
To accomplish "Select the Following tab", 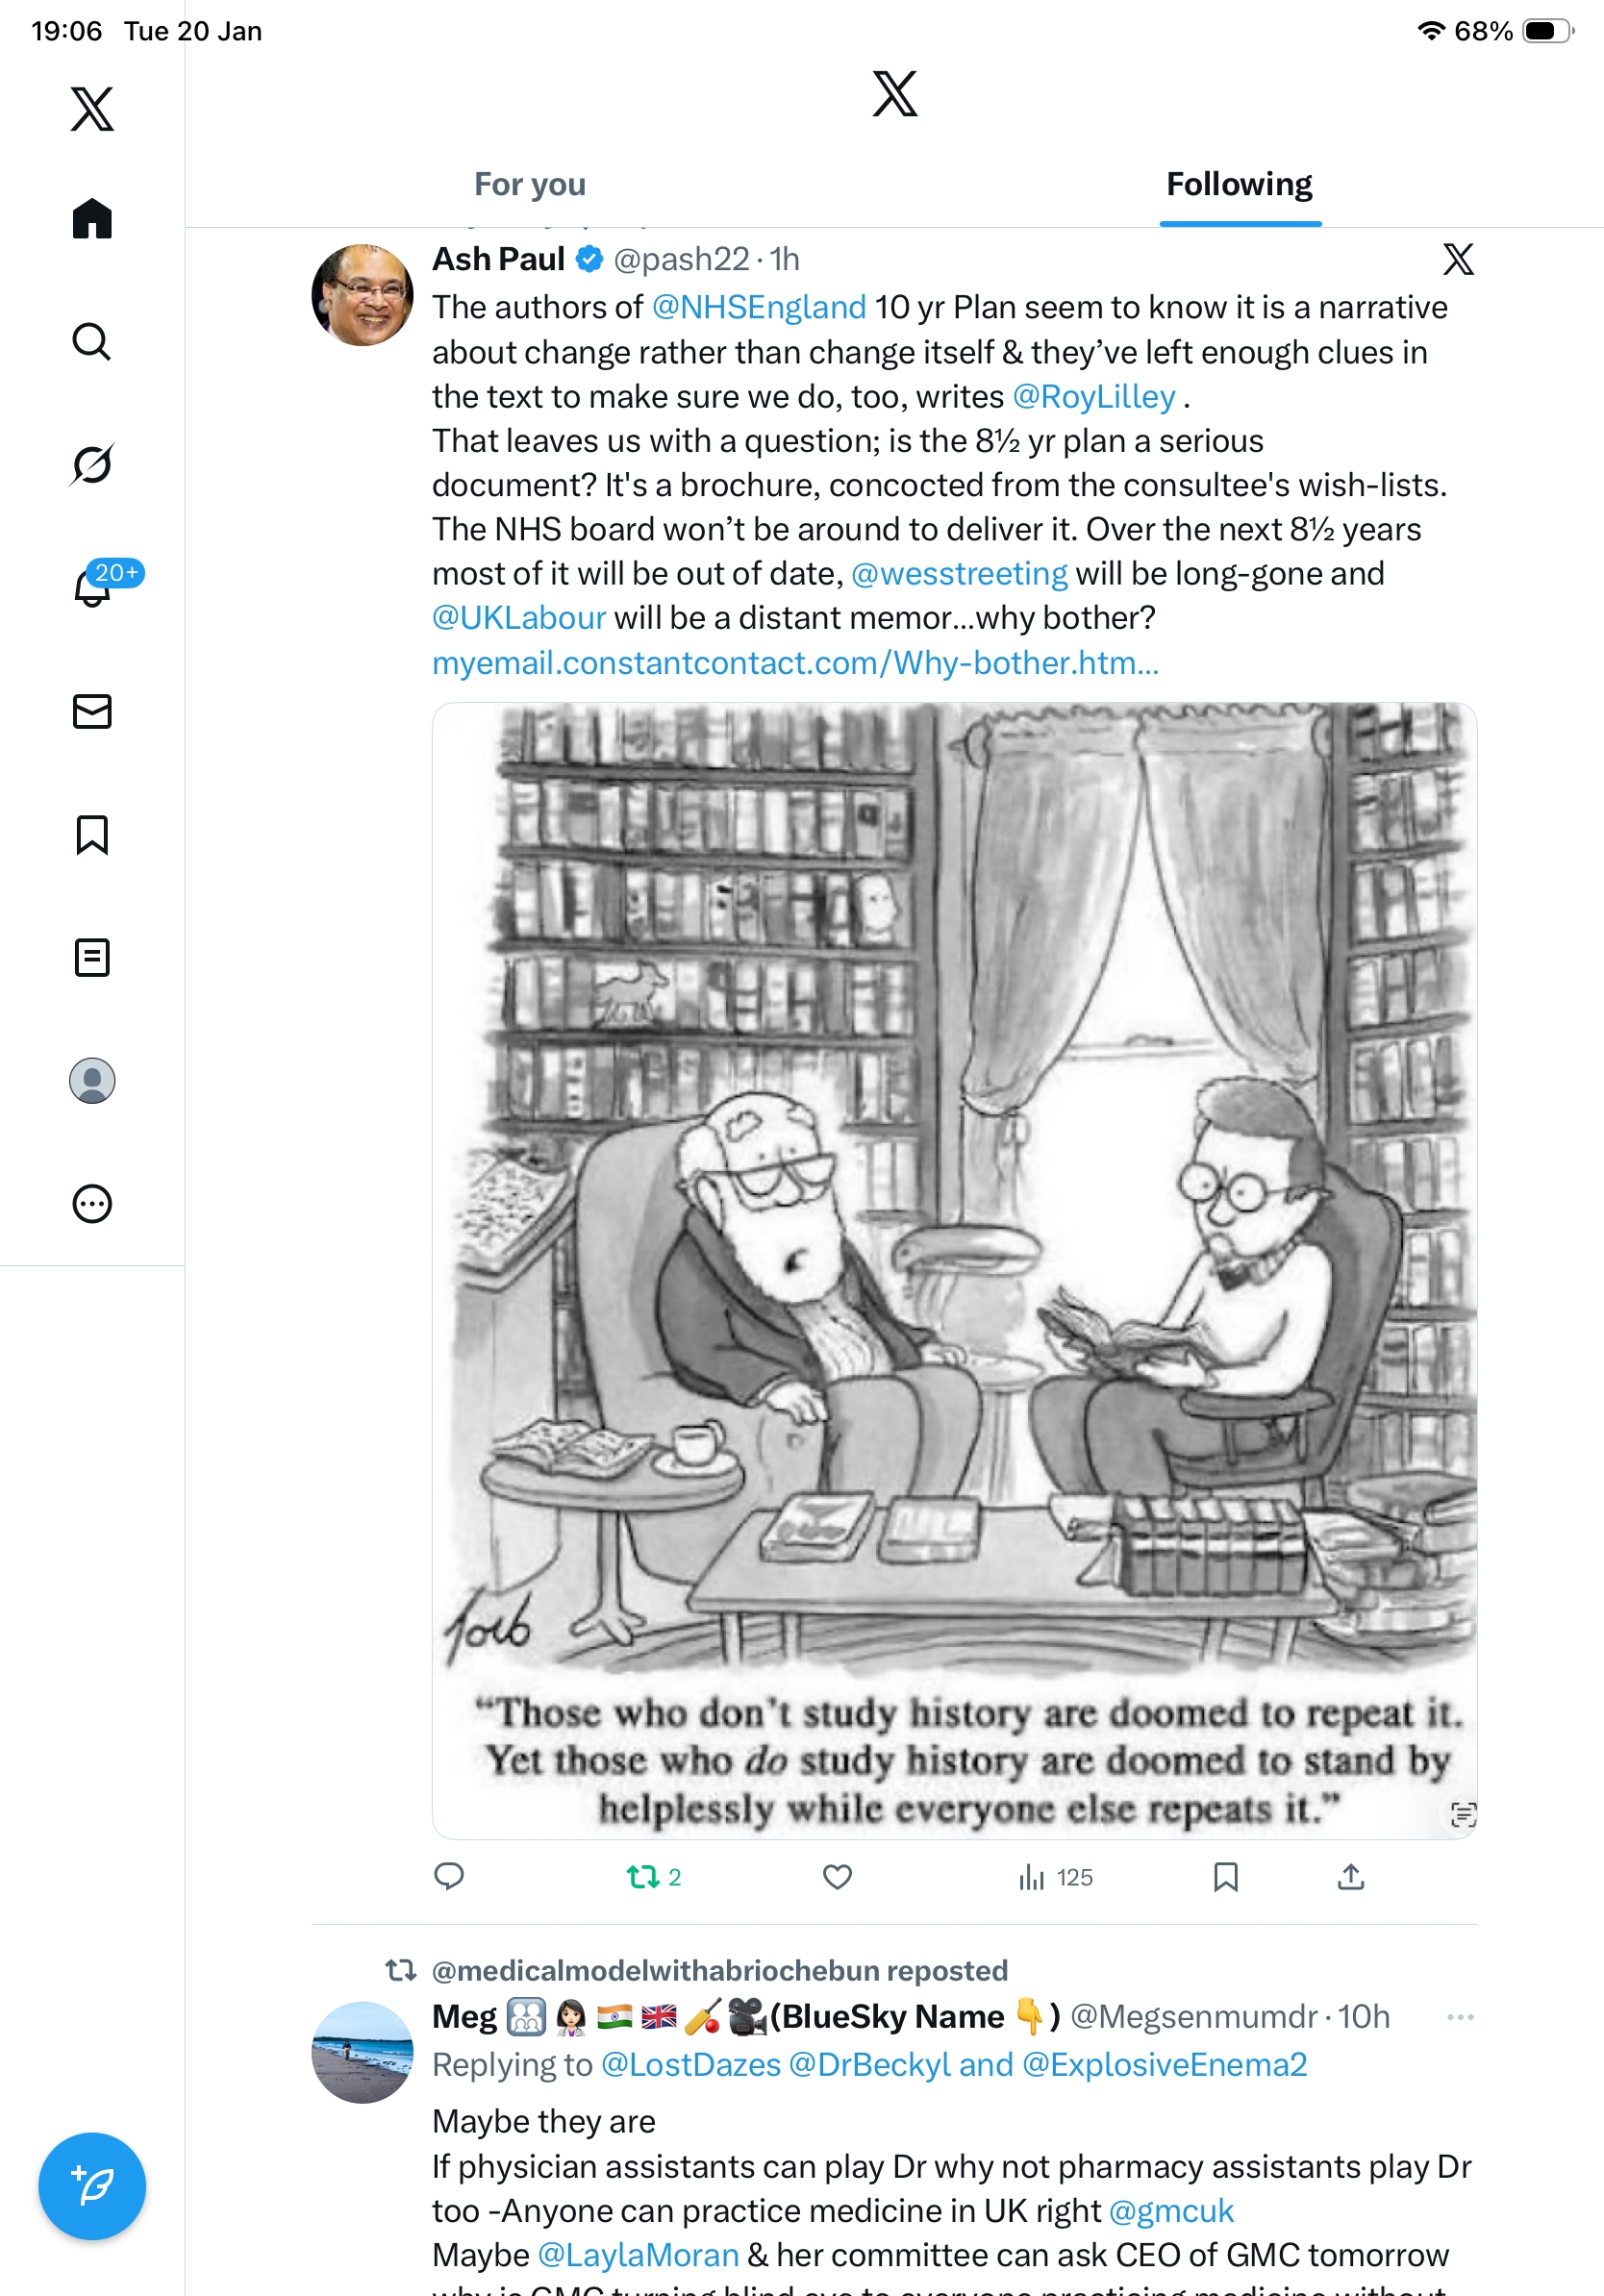I will [1239, 184].
